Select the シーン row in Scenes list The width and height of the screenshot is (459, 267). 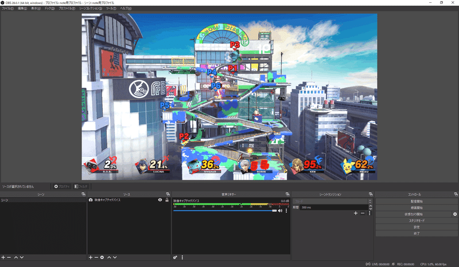tap(43, 200)
